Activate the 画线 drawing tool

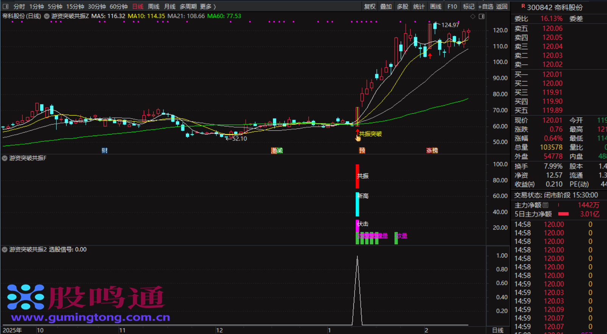click(436, 6)
